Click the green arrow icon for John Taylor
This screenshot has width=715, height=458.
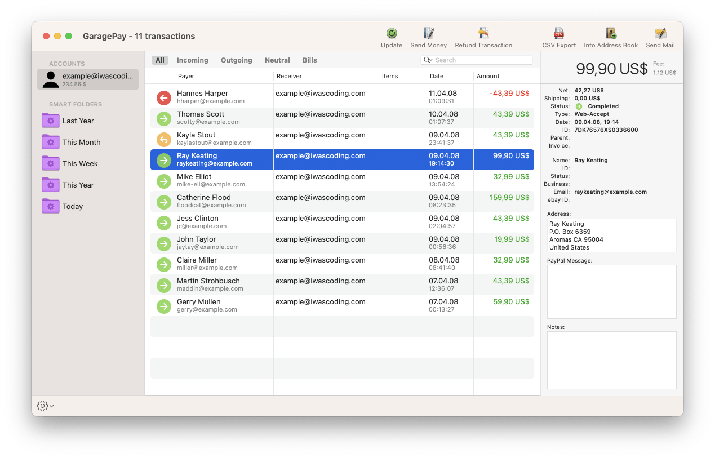click(x=164, y=243)
